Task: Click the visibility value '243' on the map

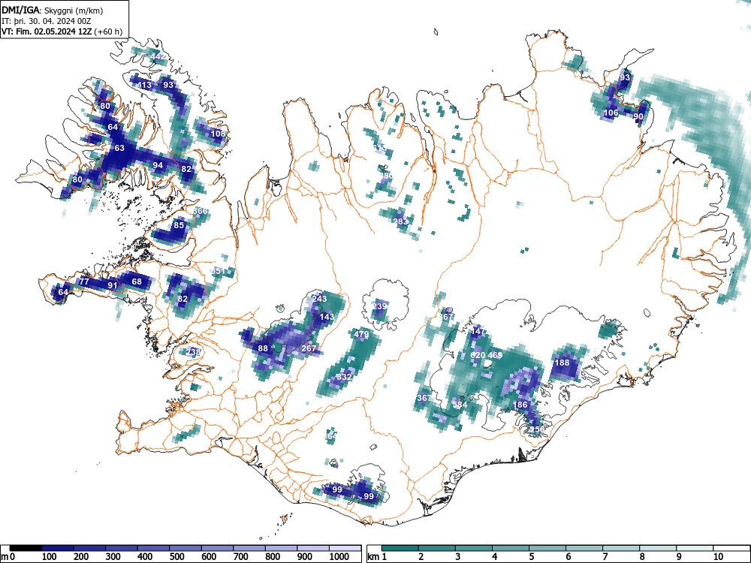Action: coord(319,299)
